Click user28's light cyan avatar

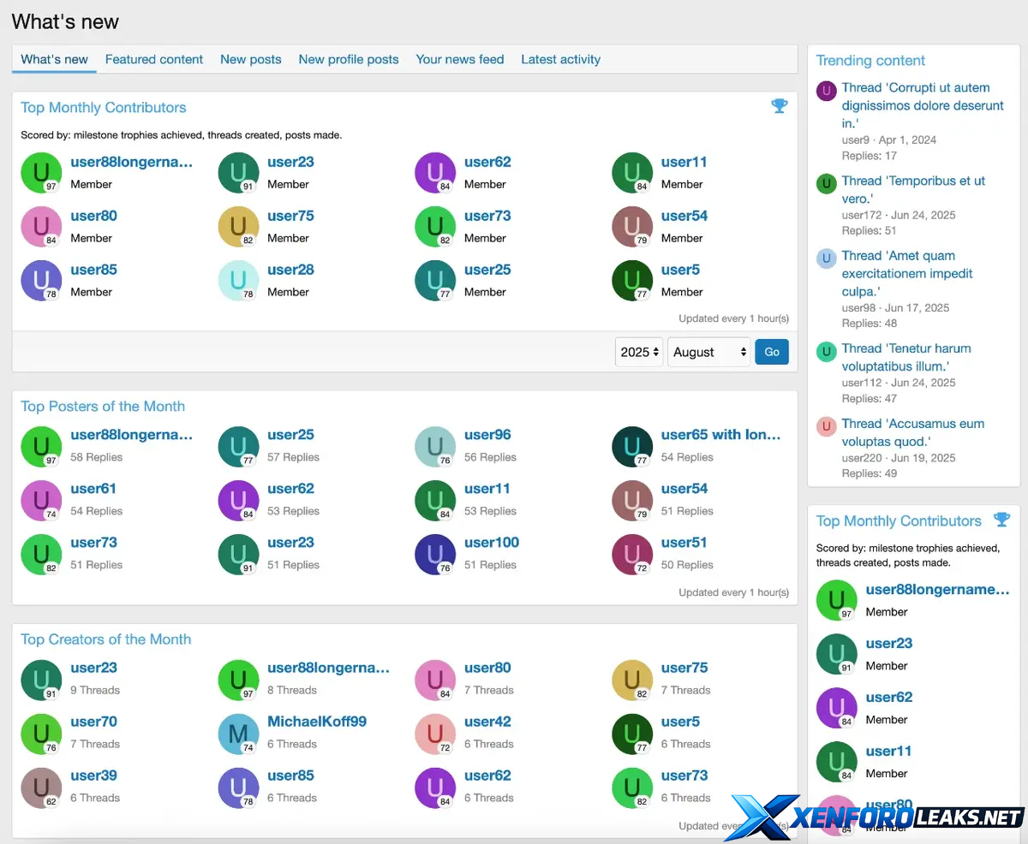[x=238, y=280]
